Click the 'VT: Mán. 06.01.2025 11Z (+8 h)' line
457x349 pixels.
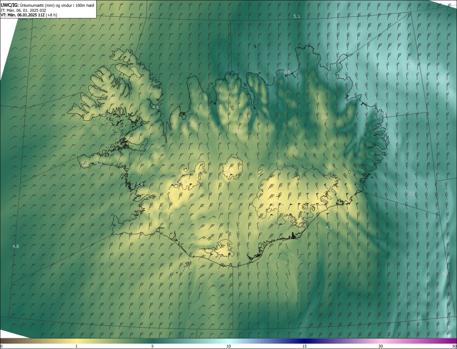[x=29, y=15]
